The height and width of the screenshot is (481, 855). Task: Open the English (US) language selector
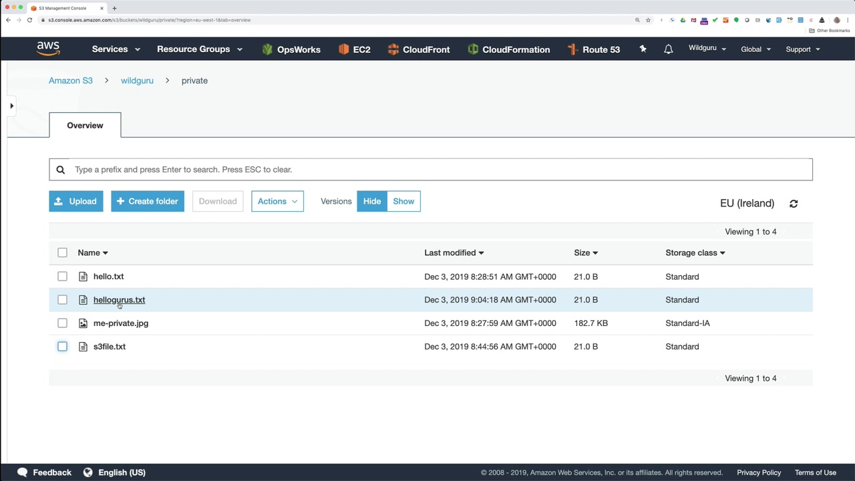122,472
